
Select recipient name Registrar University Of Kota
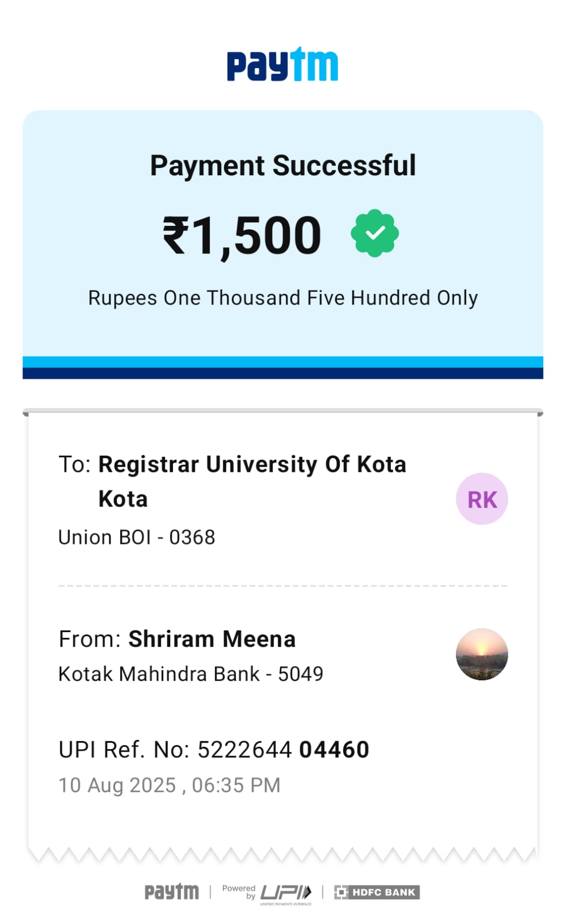point(252,465)
